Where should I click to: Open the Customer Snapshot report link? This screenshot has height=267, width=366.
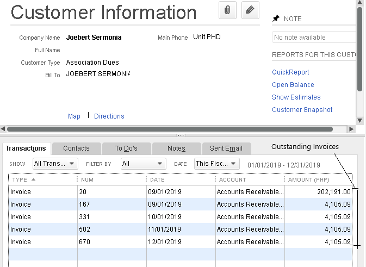coord(302,110)
